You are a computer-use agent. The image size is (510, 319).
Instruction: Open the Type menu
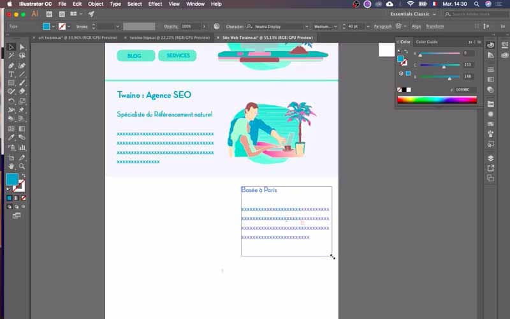pyautogui.click(x=115, y=4)
